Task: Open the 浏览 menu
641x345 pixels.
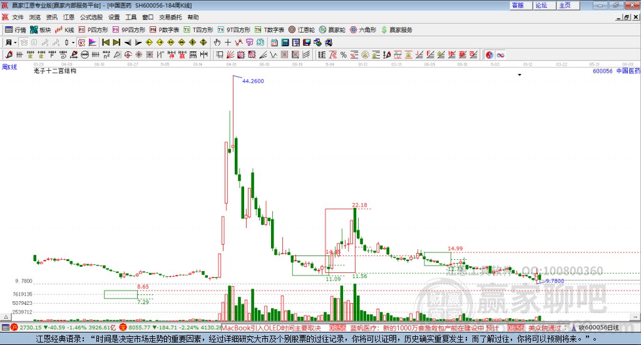Action: click(x=35, y=17)
